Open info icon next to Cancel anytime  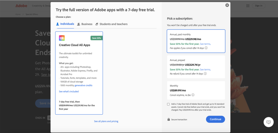point(193,95)
